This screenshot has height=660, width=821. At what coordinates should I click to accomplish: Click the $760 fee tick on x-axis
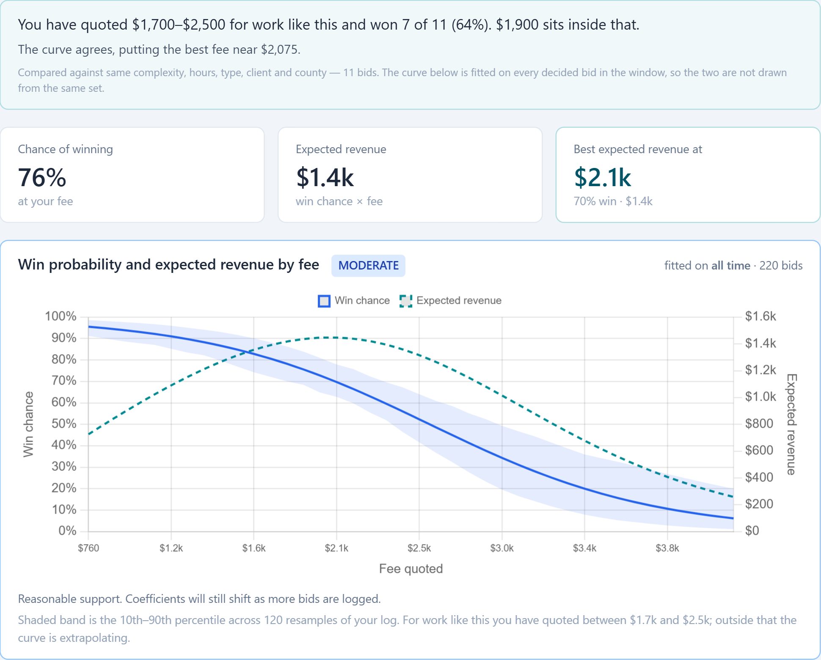(88, 548)
